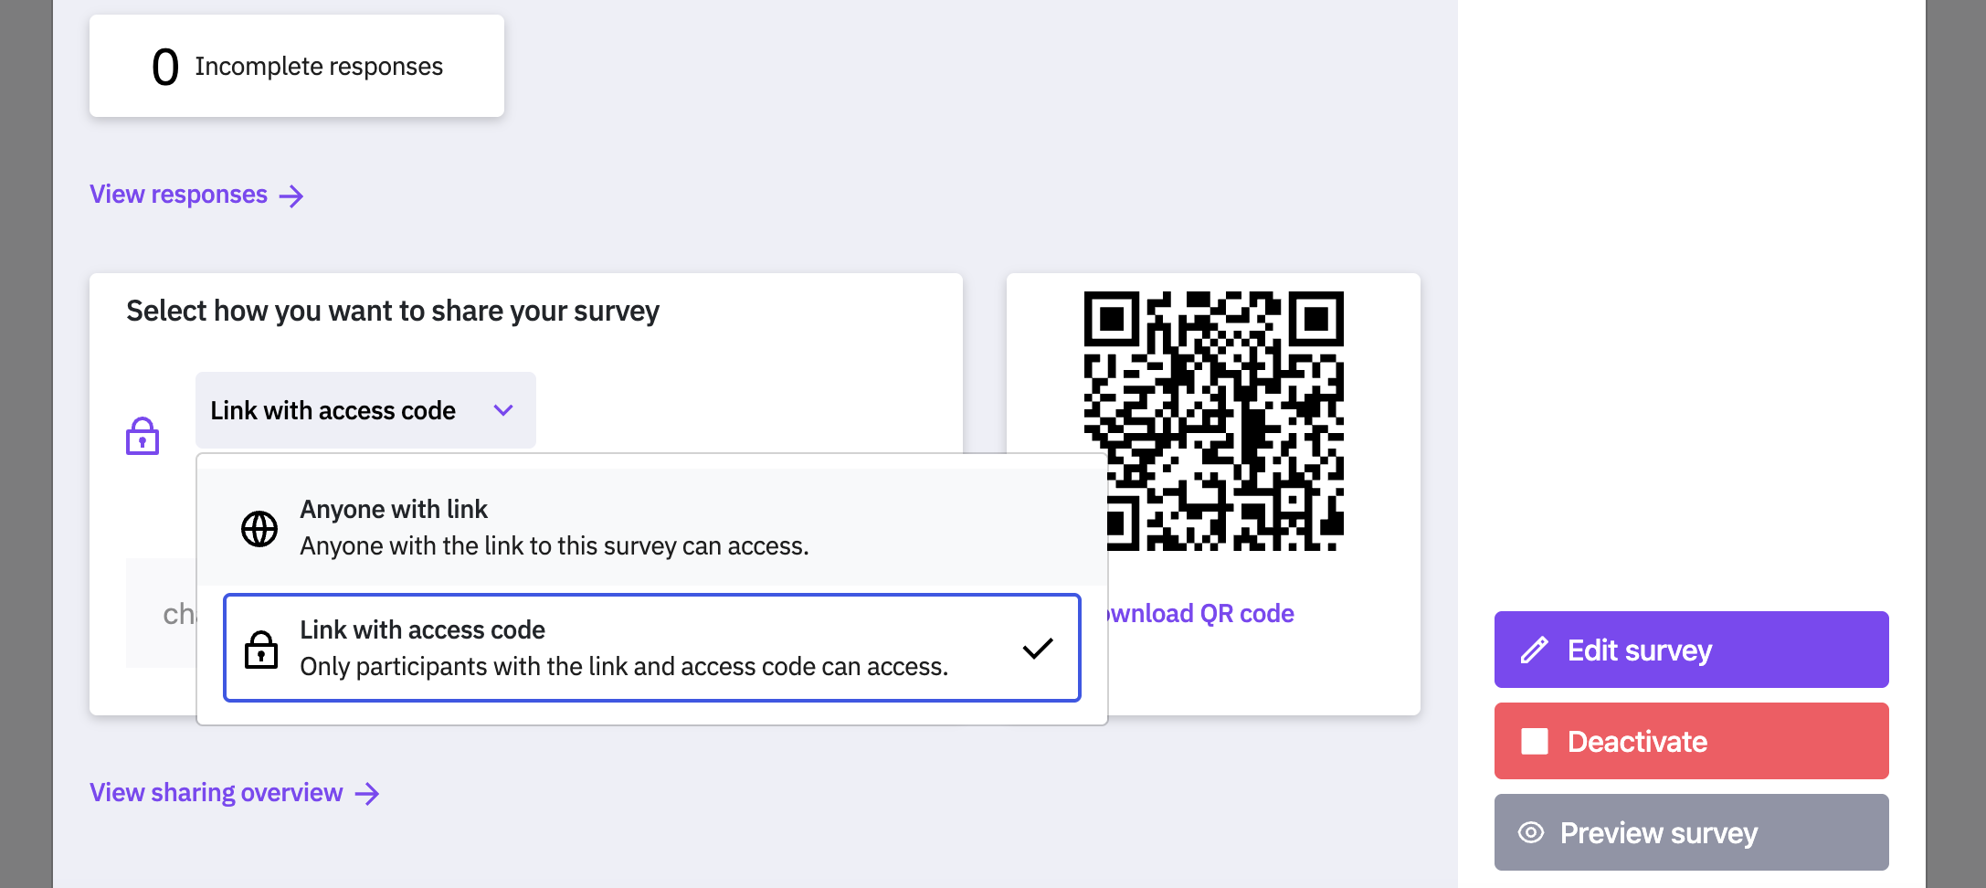
Task: Click the eye icon on Preview survey
Action: [x=1531, y=832]
